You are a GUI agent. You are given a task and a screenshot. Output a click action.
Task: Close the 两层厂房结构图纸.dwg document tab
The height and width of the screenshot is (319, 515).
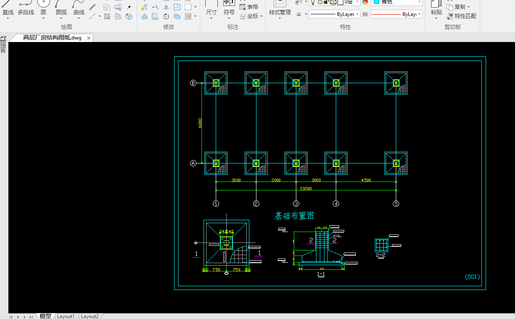tap(89, 38)
